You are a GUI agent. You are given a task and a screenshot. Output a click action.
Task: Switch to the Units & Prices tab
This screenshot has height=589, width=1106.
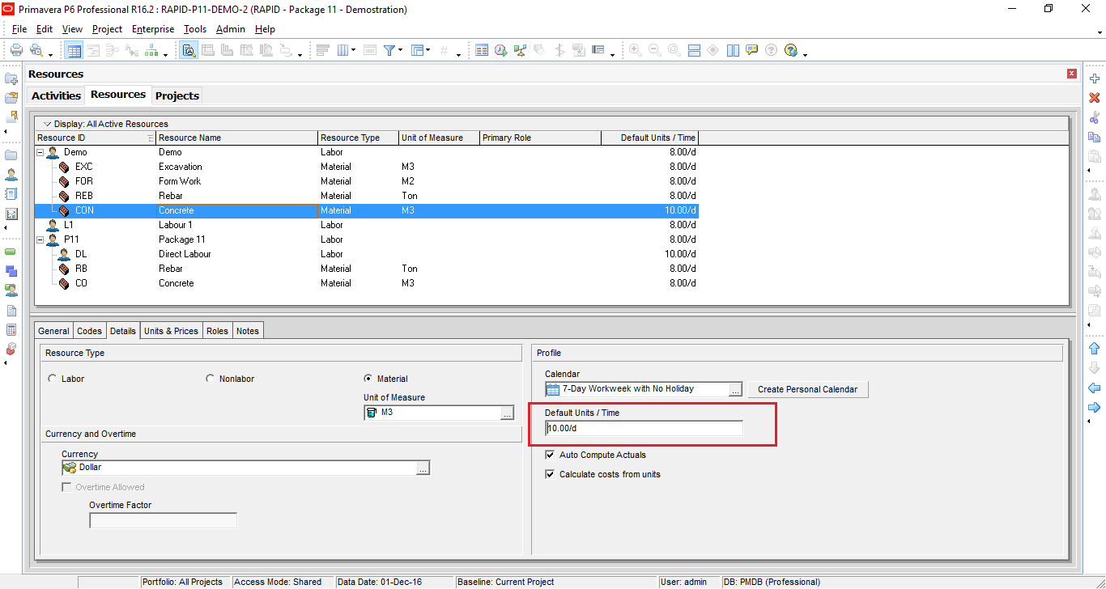(170, 330)
